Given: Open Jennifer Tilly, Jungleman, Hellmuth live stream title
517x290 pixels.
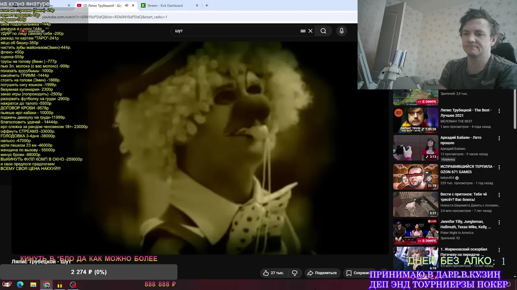Looking at the screenshot, I should [x=466, y=224].
